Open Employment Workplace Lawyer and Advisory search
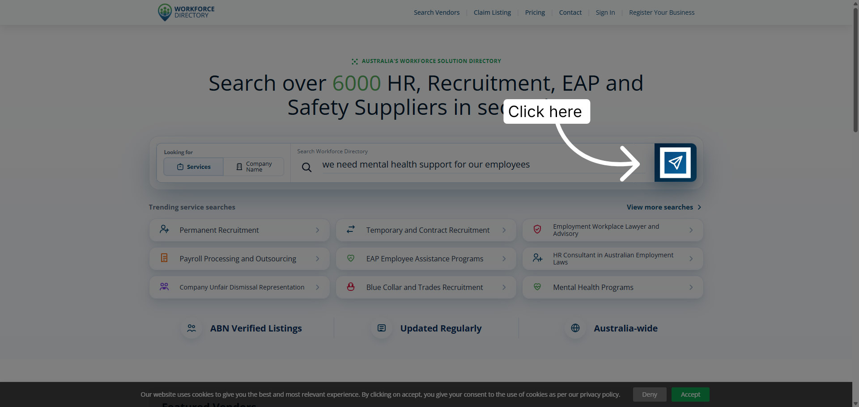The height and width of the screenshot is (407, 859). pyautogui.click(x=613, y=230)
